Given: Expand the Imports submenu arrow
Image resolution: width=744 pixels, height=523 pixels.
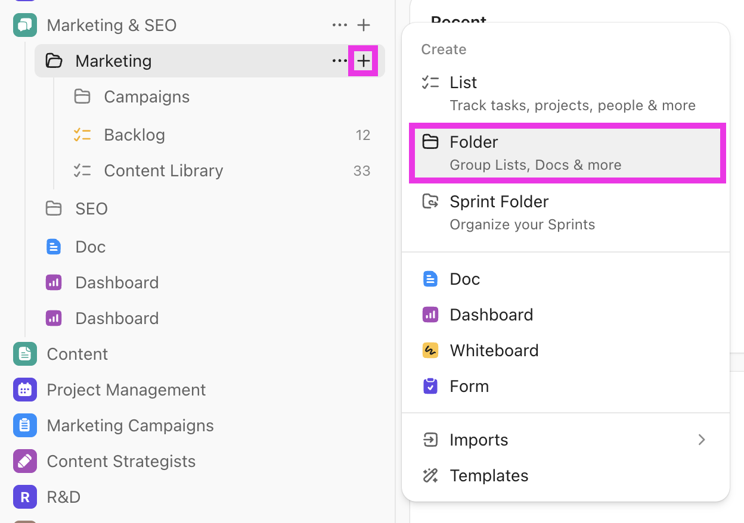Looking at the screenshot, I should (702, 440).
